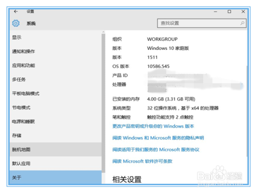The image size is (257, 193).
Task: Read the Microsoft 软件许可条款 link
Action: pos(142,161)
